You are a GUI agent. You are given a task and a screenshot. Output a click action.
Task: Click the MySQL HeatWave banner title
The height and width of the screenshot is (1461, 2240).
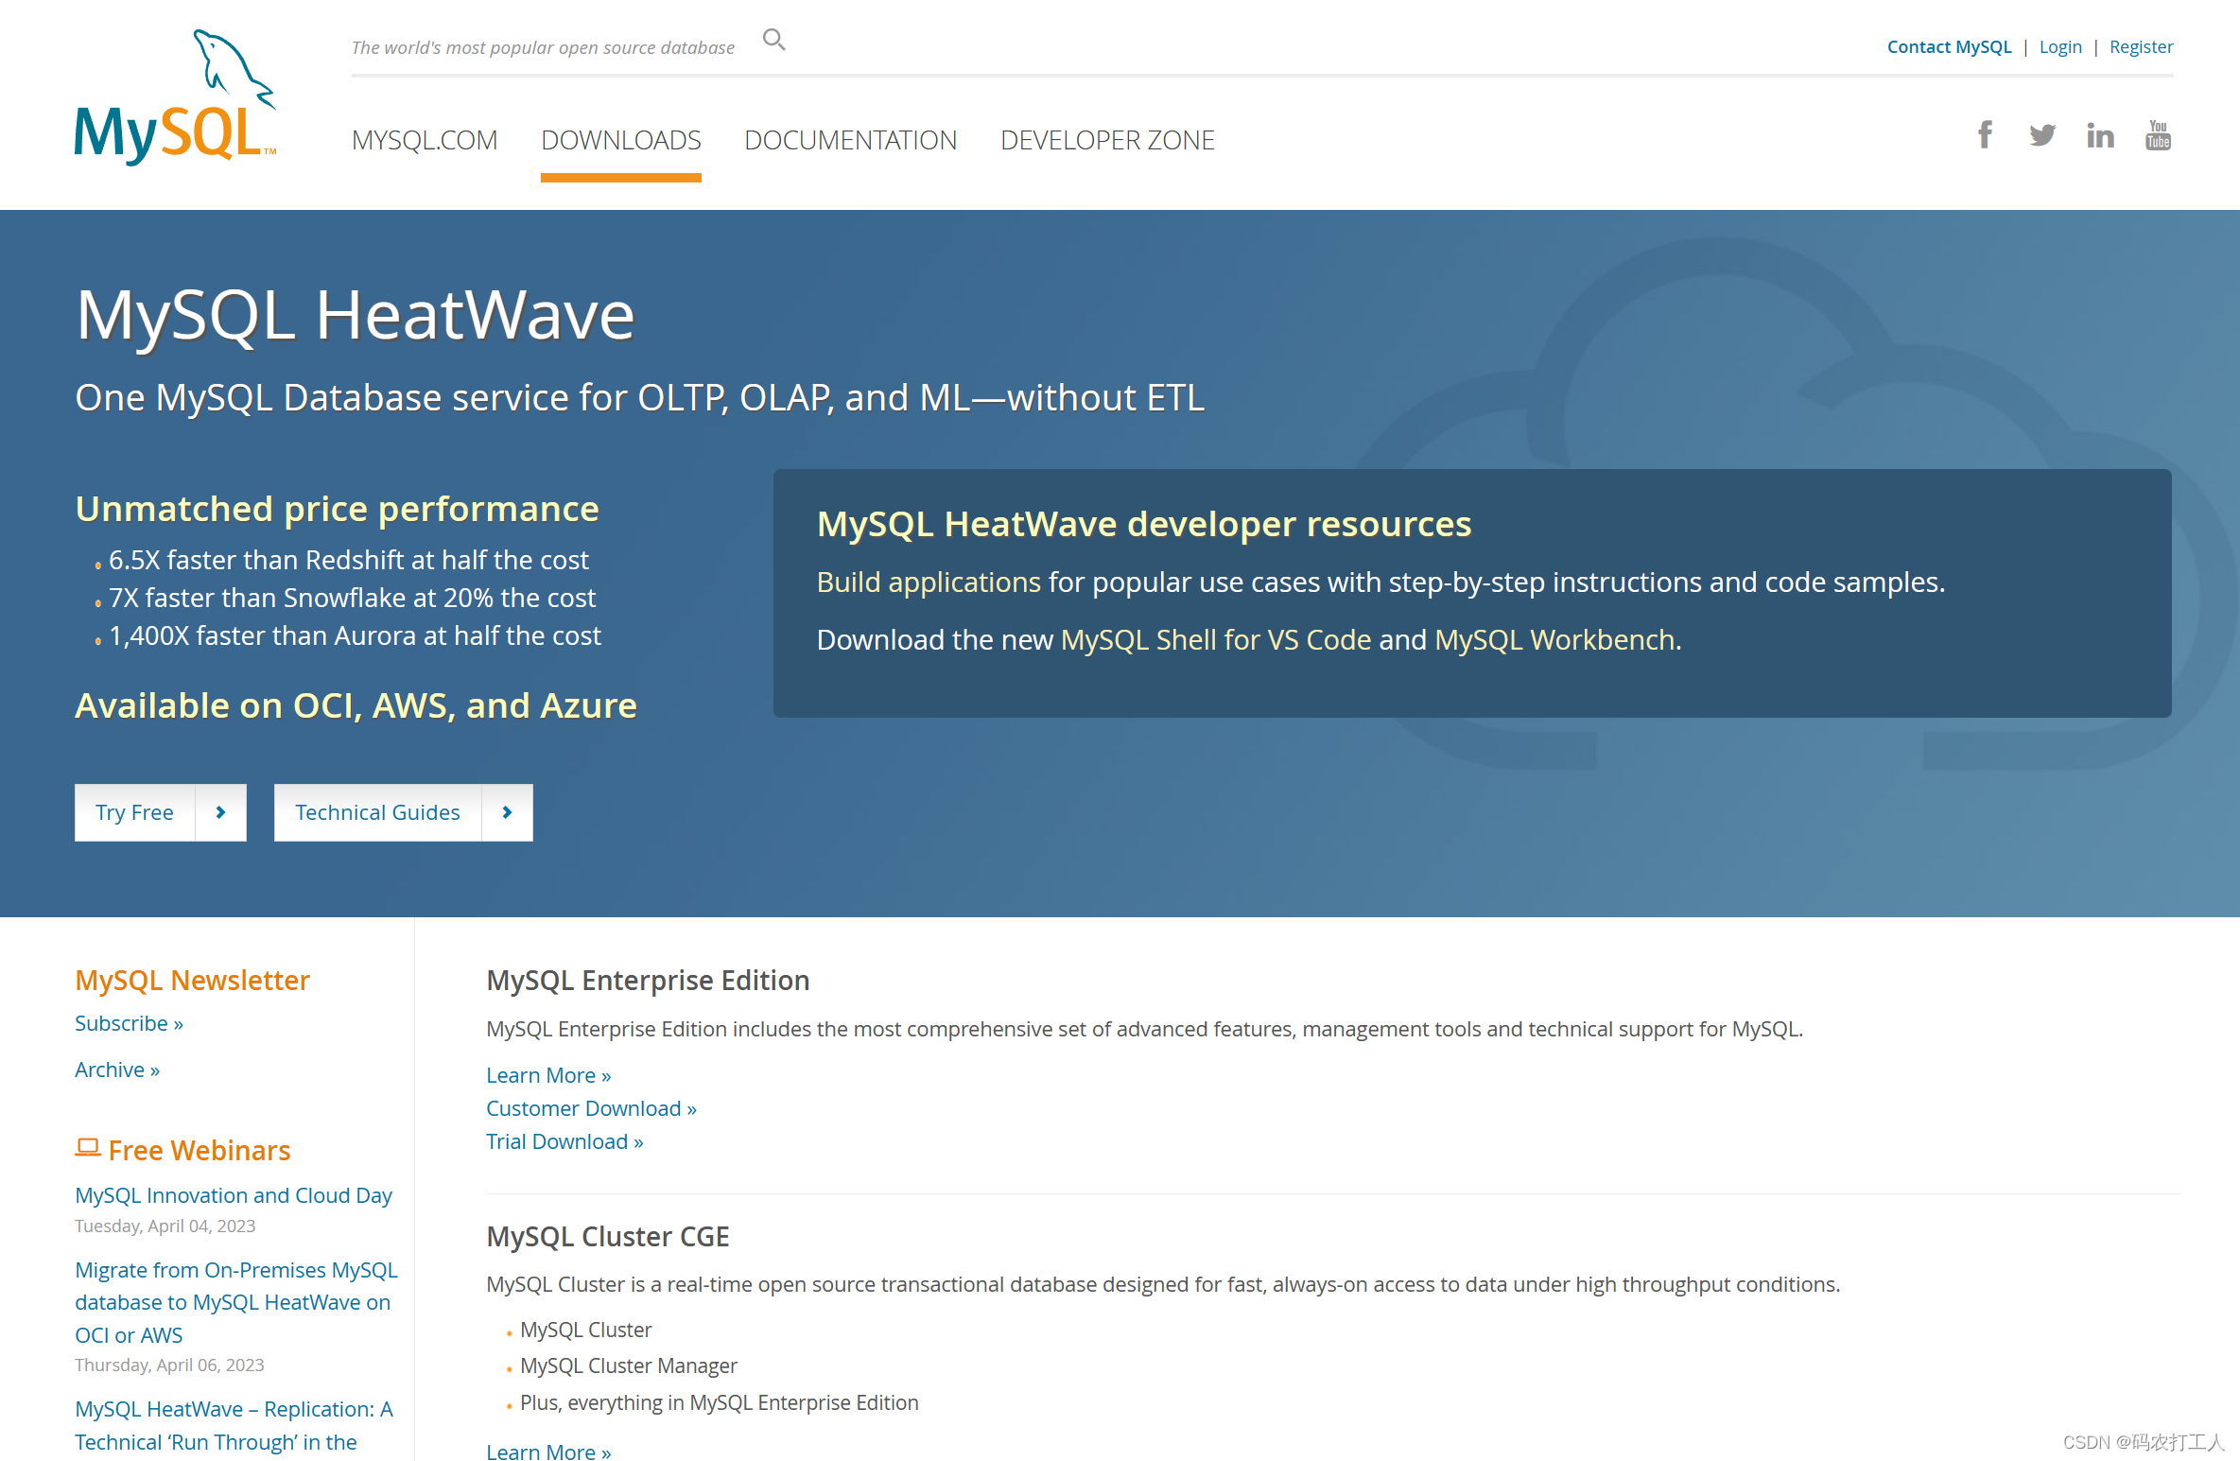(x=355, y=315)
